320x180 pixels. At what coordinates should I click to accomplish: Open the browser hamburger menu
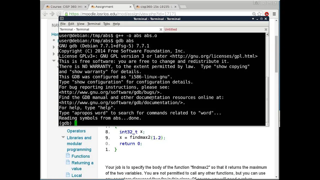tap(274, 14)
